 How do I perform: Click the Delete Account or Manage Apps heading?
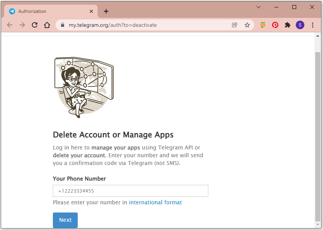click(113, 135)
